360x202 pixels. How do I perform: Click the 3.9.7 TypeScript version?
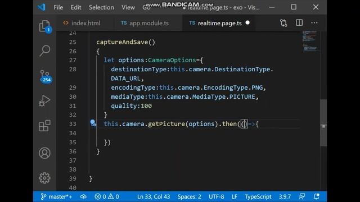(285, 196)
